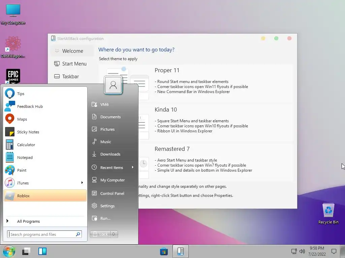Screen dimensions: 345x258
Task: Open the notification center icon
Action: pos(334,251)
